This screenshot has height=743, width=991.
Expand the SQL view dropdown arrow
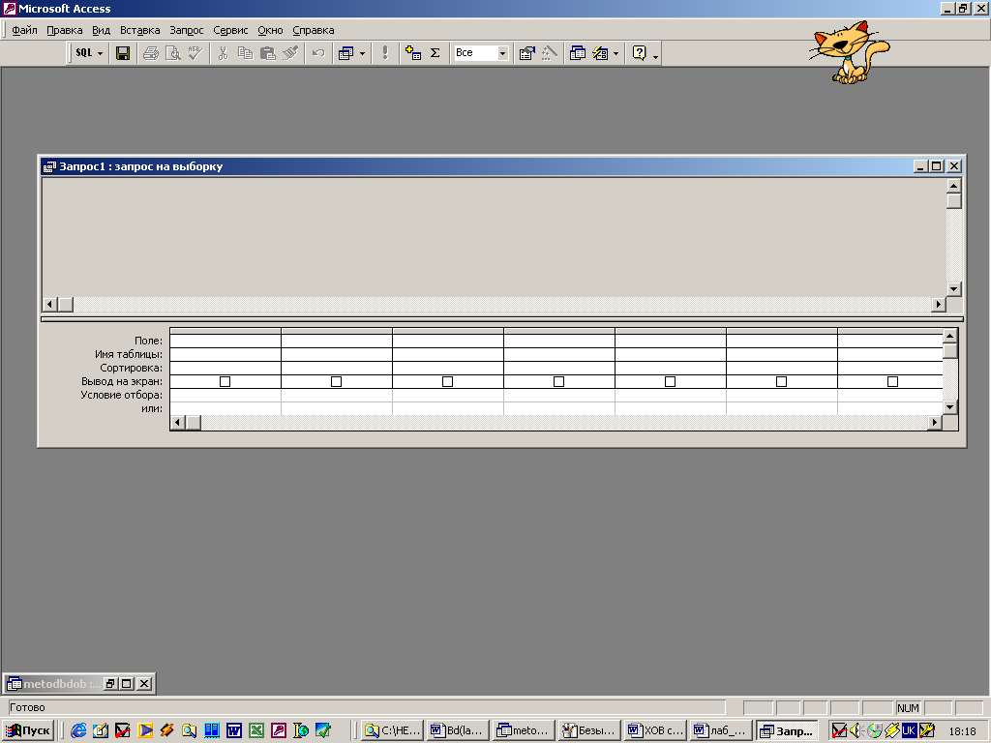click(100, 53)
